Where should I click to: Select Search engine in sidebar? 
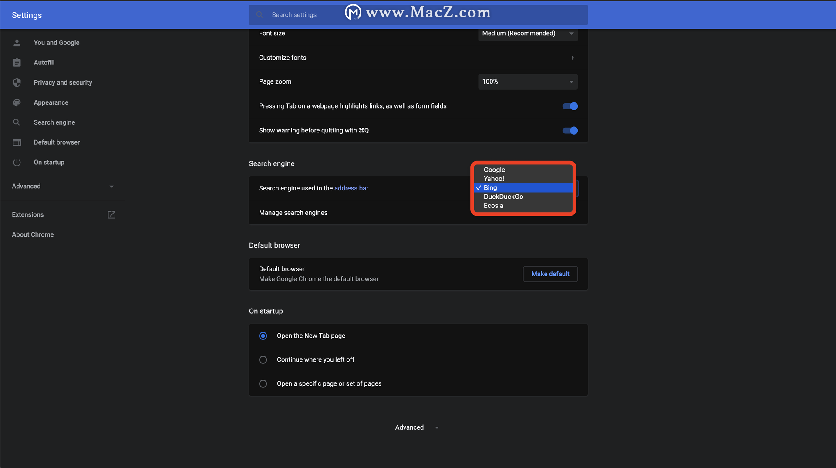pyautogui.click(x=54, y=122)
